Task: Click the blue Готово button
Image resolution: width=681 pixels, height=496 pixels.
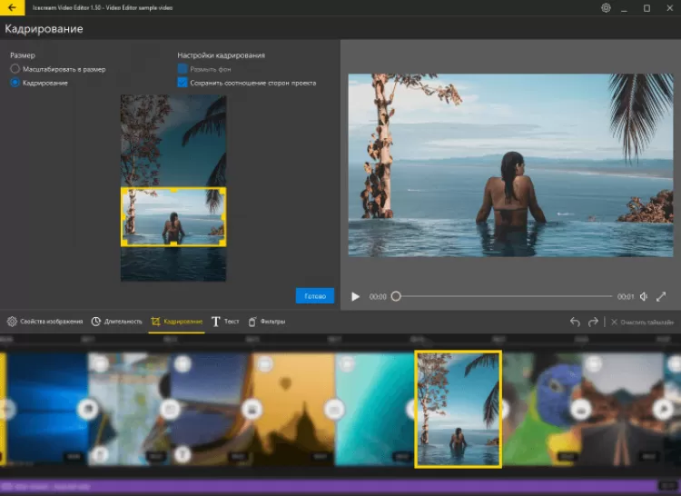Action: [x=314, y=296]
